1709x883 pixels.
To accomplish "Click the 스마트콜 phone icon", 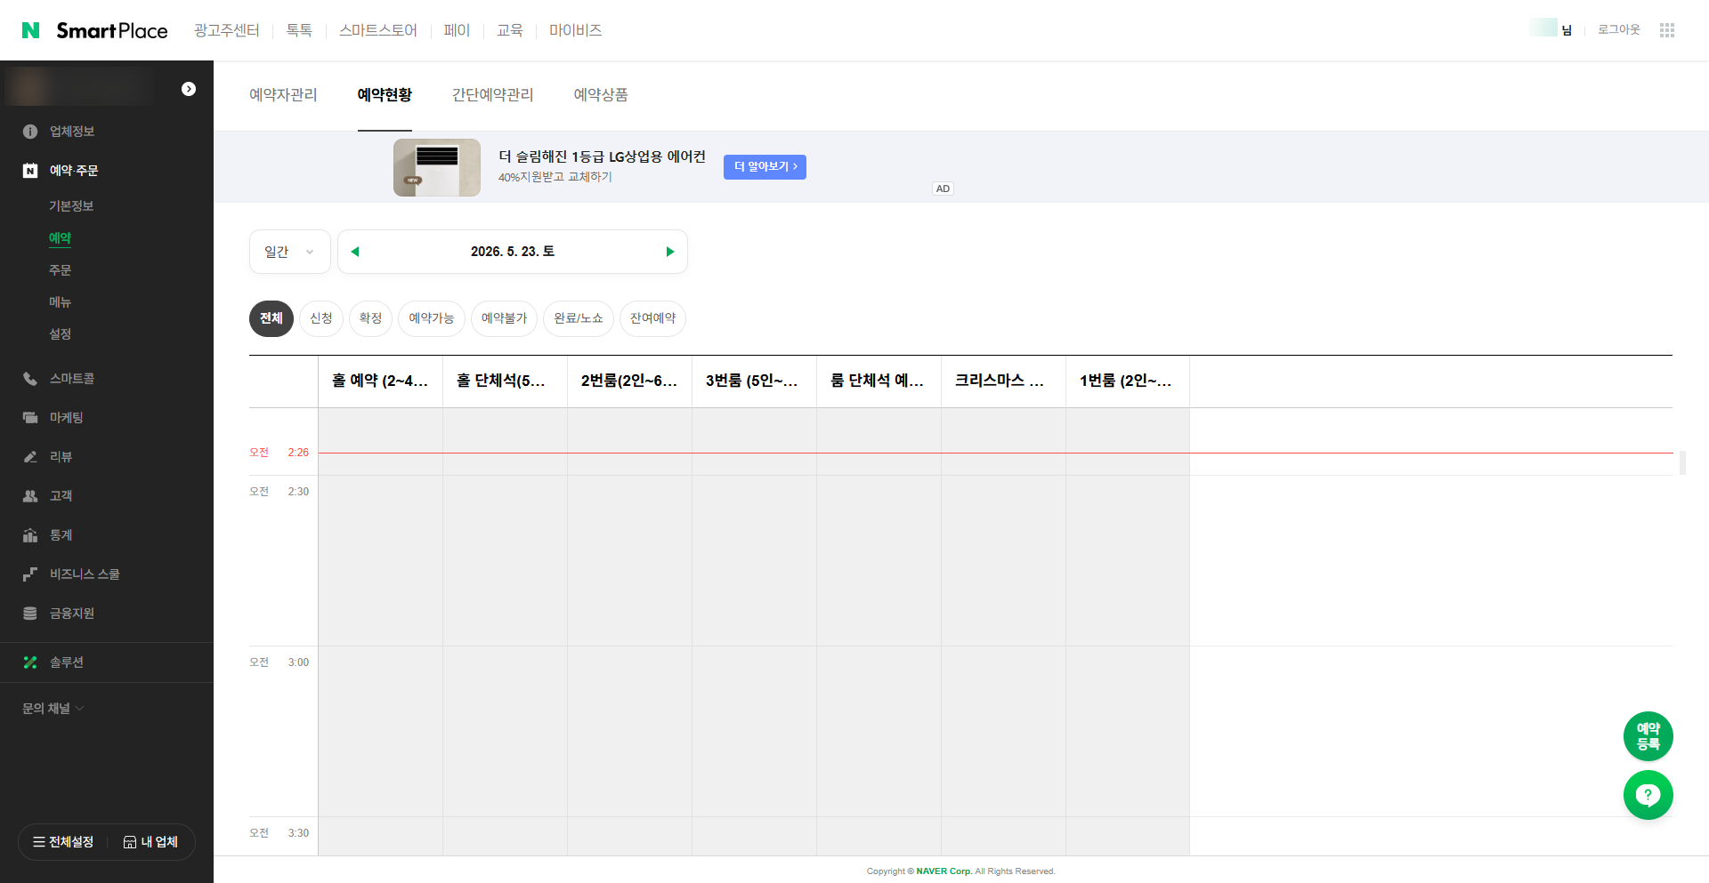I will tap(30, 379).
